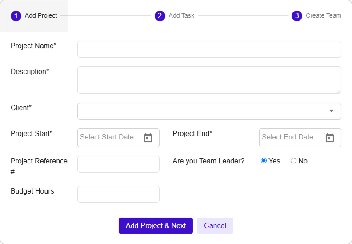Switch to the Add Task step label
Viewport: 352px width, 244px height.
tap(181, 16)
